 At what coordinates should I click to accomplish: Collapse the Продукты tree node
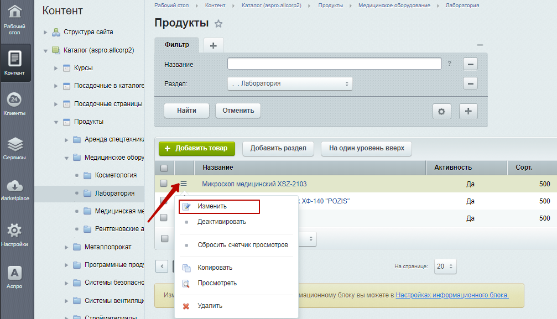tap(56, 122)
